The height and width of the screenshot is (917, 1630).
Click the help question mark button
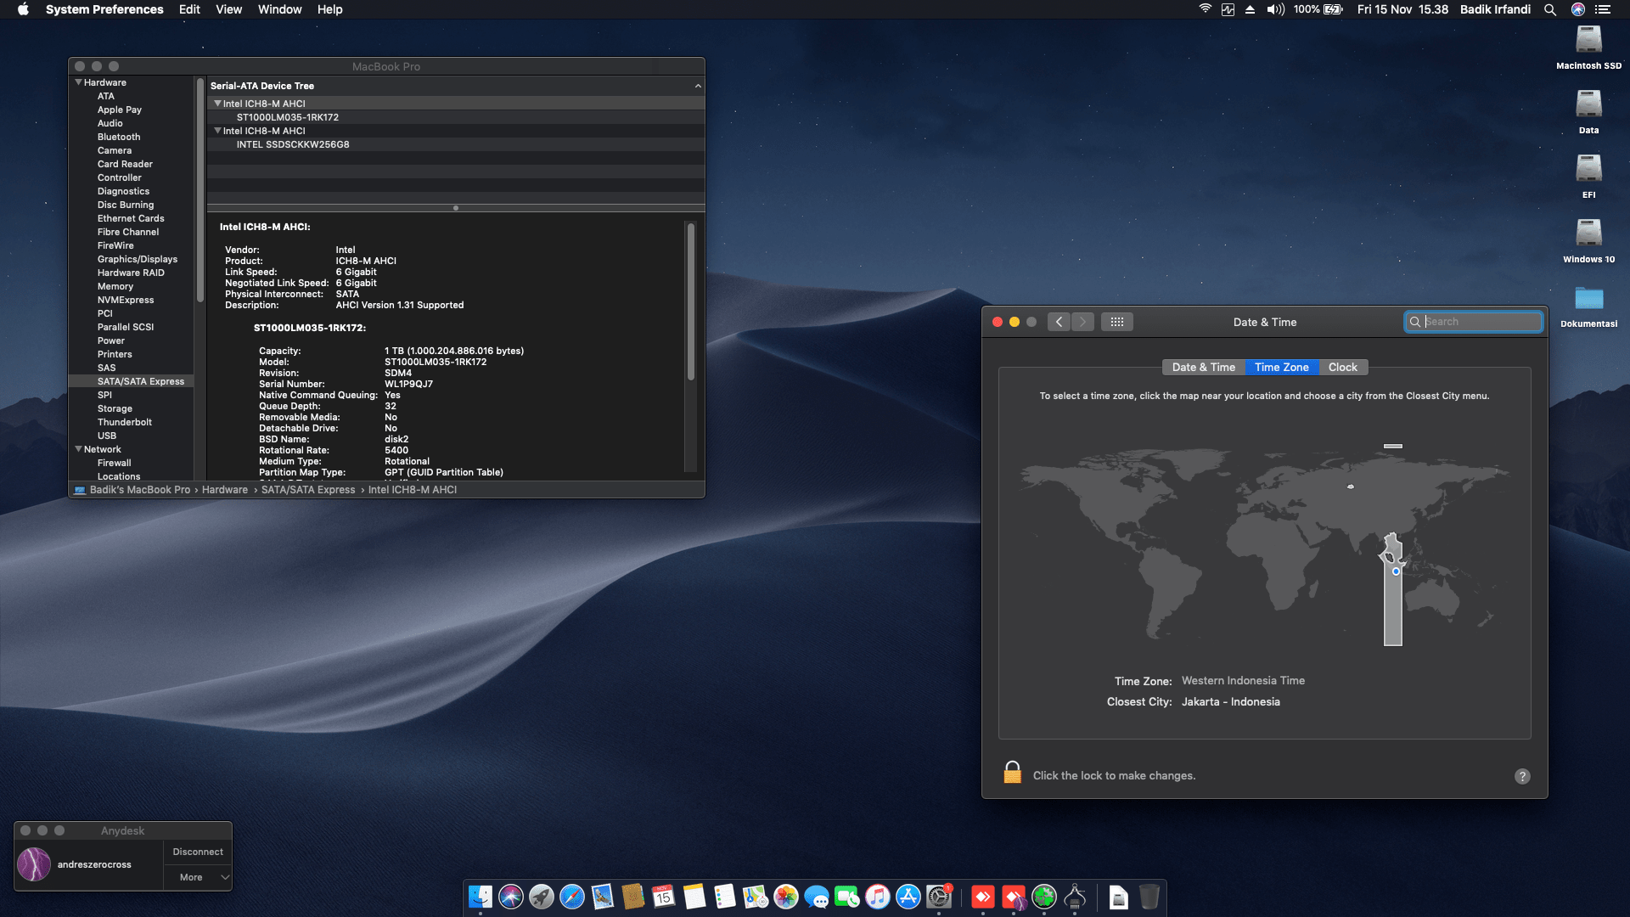click(1522, 776)
